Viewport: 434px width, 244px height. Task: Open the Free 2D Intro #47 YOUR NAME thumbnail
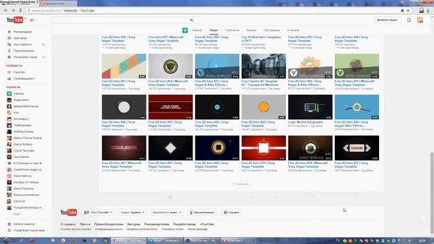(x=170, y=107)
